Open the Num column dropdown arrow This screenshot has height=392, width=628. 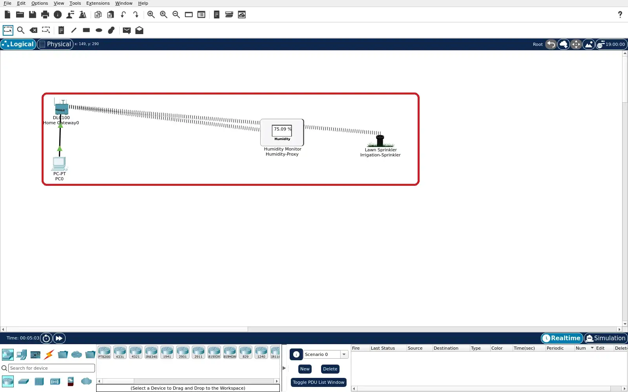pos(592,348)
